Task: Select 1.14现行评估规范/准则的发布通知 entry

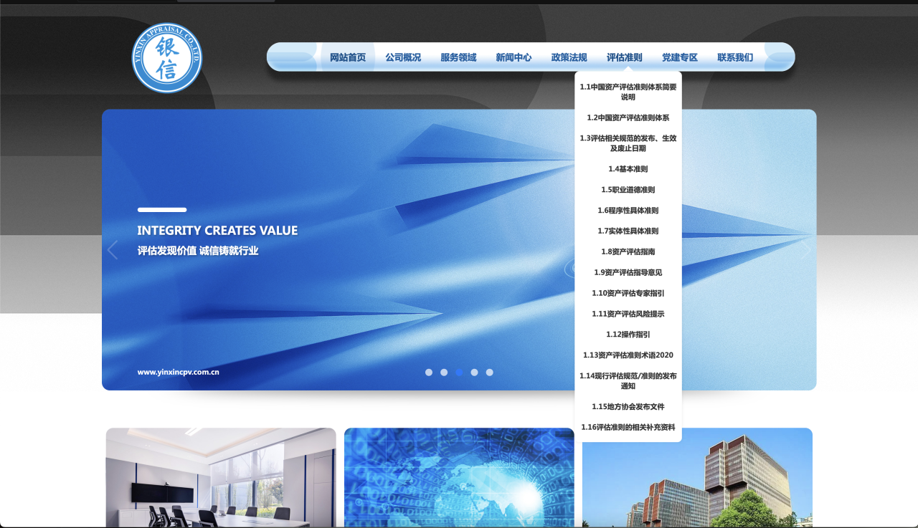Action: [628, 380]
